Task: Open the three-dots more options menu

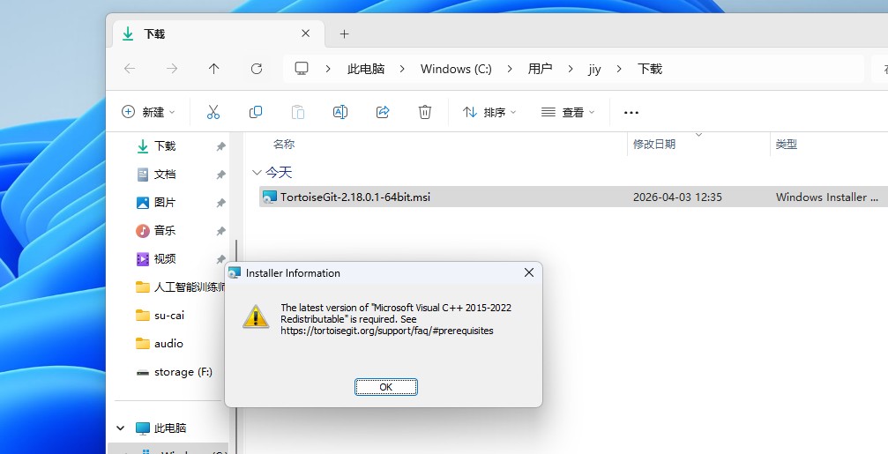Action: (x=631, y=112)
